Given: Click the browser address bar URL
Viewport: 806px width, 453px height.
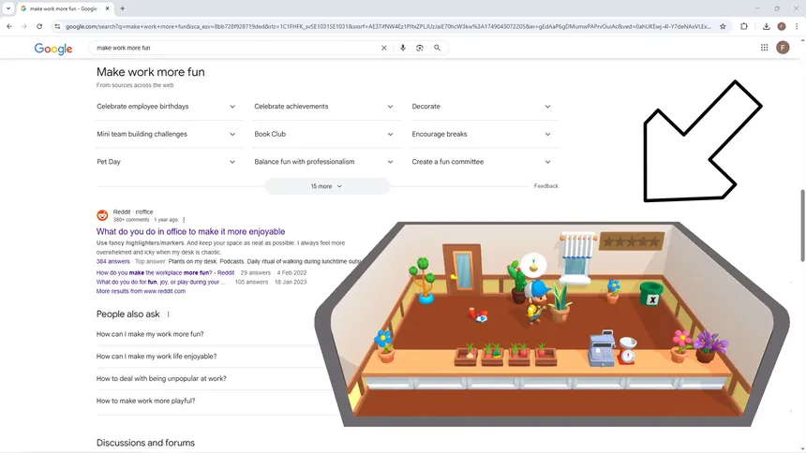Looking at the screenshot, I should [x=389, y=26].
